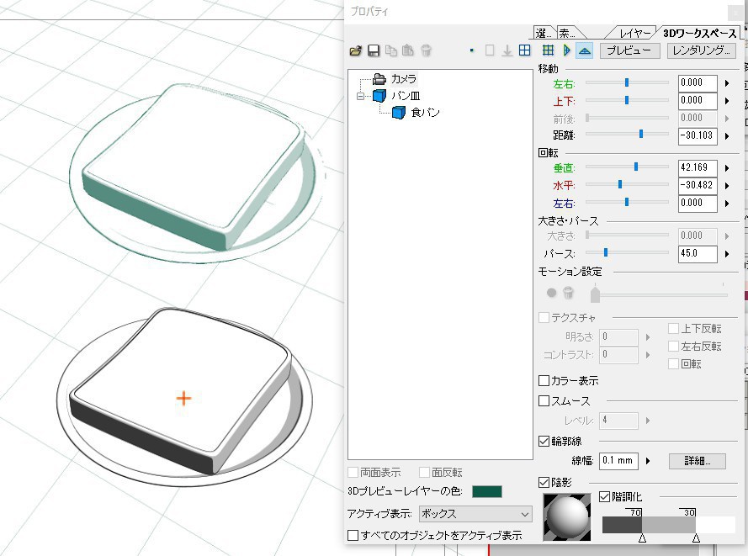This screenshot has width=748, height=556.
Task: Enable スムース smoothing
Action: point(544,400)
